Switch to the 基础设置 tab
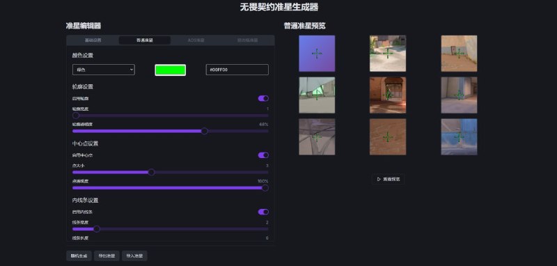The image size is (557, 266). pyautogui.click(x=93, y=40)
